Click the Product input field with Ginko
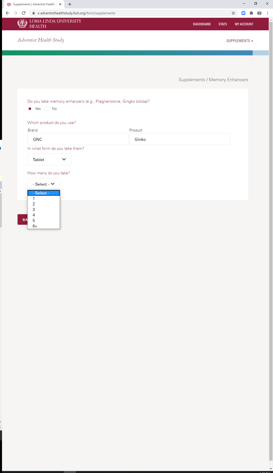This screenshot has height=473, width=273. (x=180, y=139)
